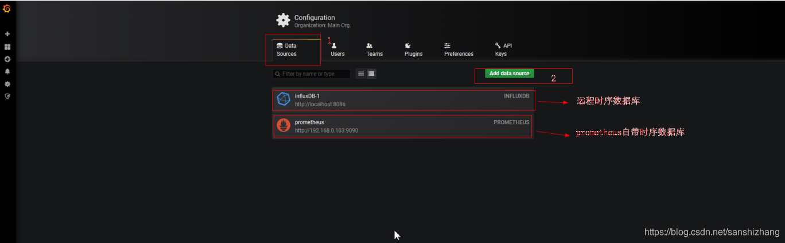785x243 pixels.
Task: Click the Organization: Main Org. subtitle
Action: 322,26
